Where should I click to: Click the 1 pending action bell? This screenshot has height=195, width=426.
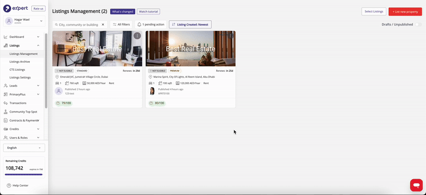pos(151,24)
